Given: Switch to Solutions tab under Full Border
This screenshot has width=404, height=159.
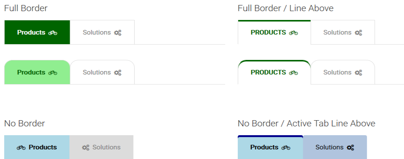Looking at the screenshot, I should (x=102, y=32).
